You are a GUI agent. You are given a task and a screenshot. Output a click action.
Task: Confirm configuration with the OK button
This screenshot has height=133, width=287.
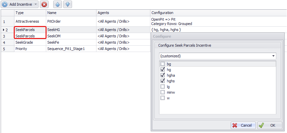(270, 125)
